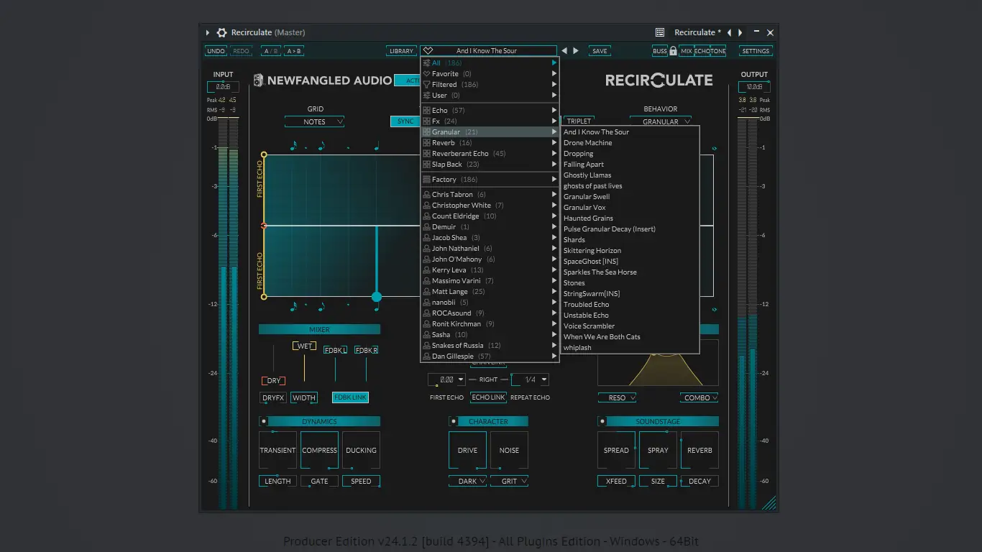Enable or disable FDBK LINK
This screenshot has width=982, height=552.
pyautogui.click(x=350, y=397)
